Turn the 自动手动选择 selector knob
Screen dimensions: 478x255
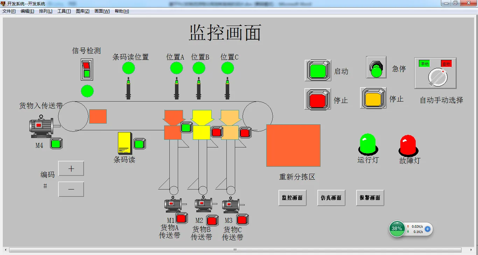(438, 77)
